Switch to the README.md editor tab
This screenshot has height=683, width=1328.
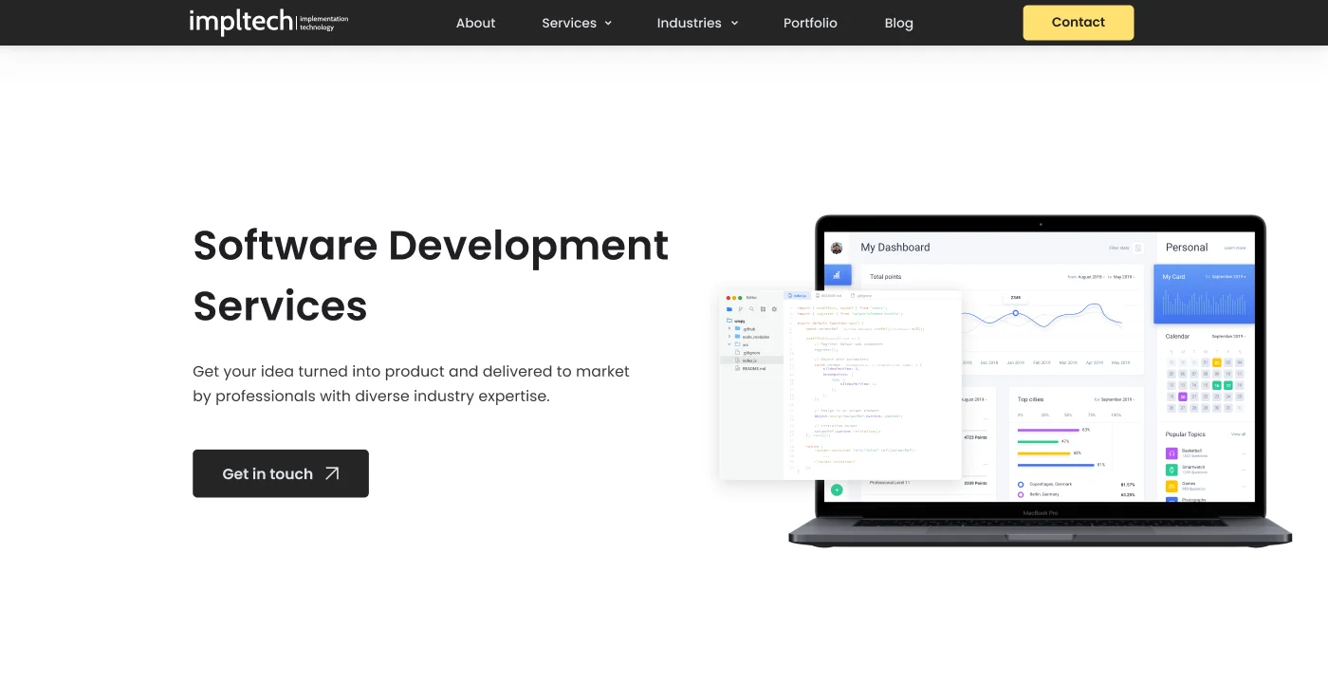(829, 296)
